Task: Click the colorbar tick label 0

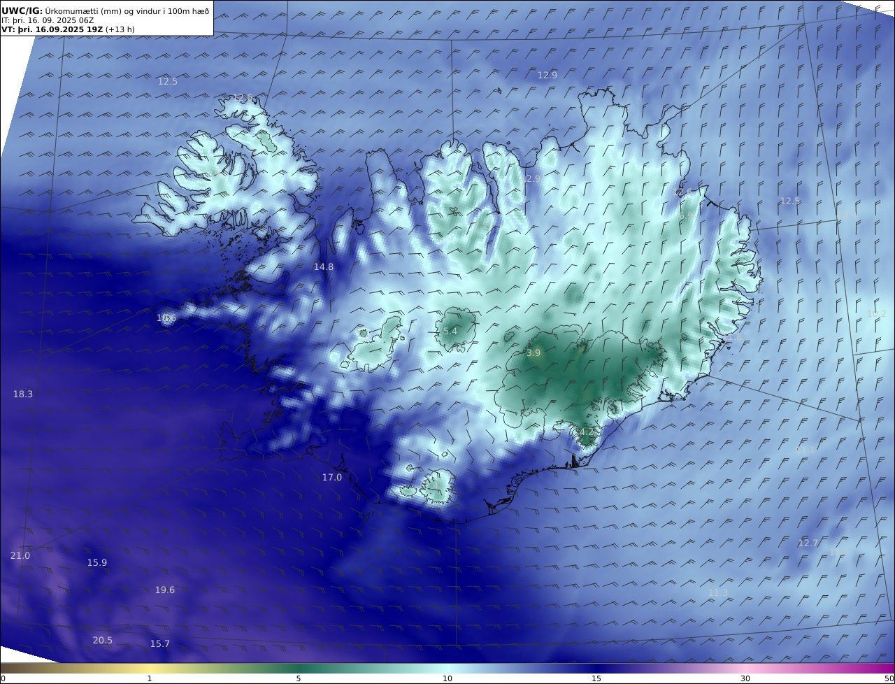Action: pyautogui.click(x=2, y=678)
